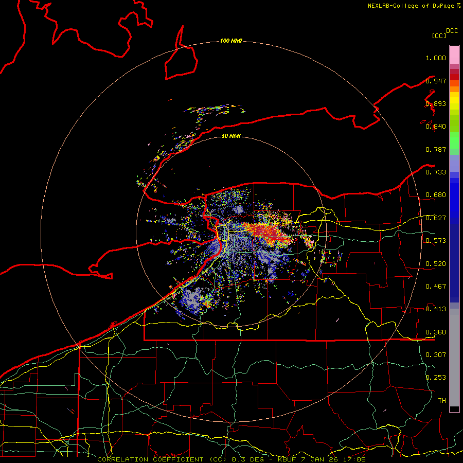Viewport: 463px width, 463px height.
Task: Select the 0.520 legend value
Action: (436, 264)
